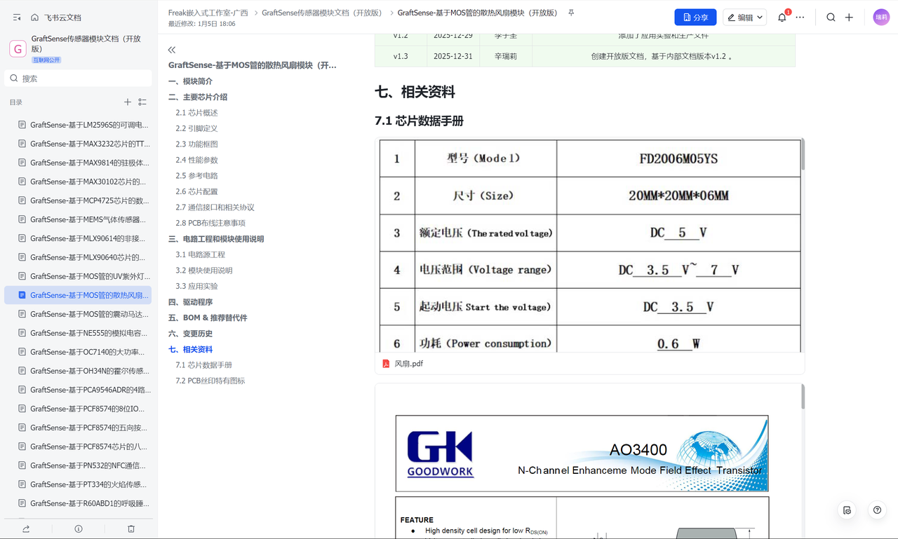The image size is (898, 539).
Task: Go to outline section 四、驱动程序
Action: [190, 302]
